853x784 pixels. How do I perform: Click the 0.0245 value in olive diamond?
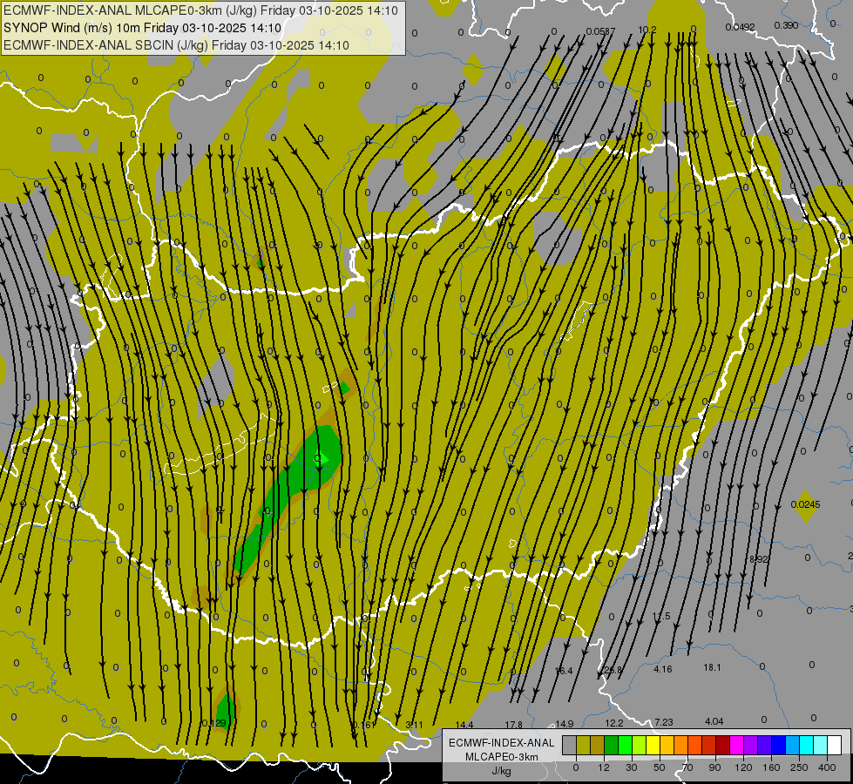(805, 505)
